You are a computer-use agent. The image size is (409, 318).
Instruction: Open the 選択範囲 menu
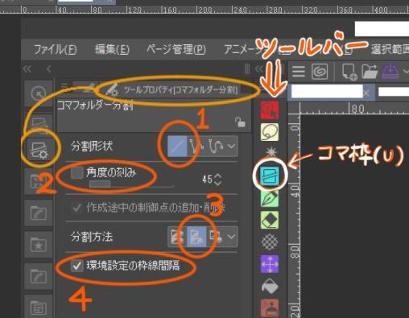coord(390,50)
